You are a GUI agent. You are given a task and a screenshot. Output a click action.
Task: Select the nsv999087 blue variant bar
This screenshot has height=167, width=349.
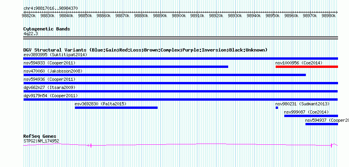pyautogui.click(x=311, y=116)
